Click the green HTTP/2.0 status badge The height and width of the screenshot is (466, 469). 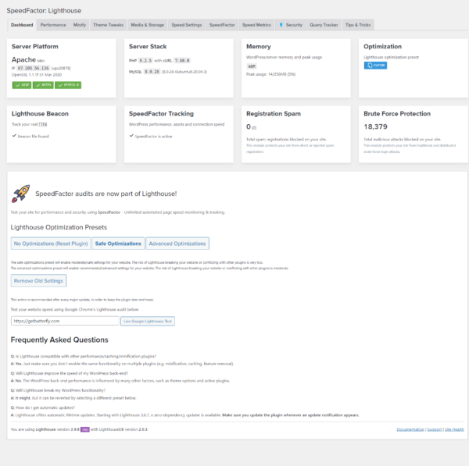tap(68, 85)
